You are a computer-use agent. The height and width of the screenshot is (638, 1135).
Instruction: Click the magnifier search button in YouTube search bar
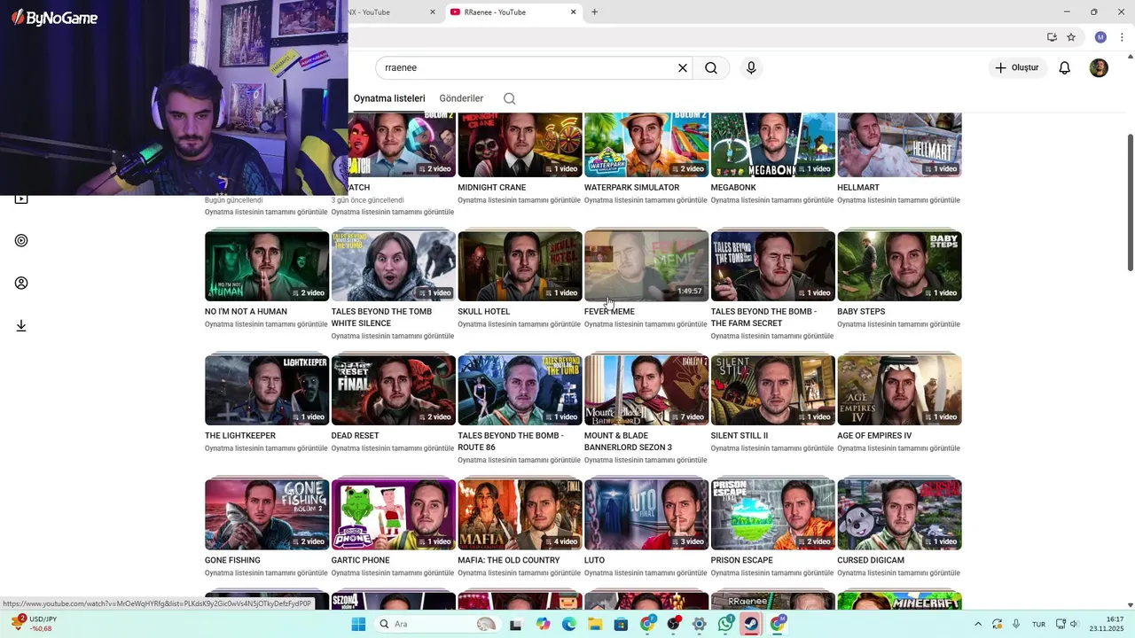pos(711,68)
